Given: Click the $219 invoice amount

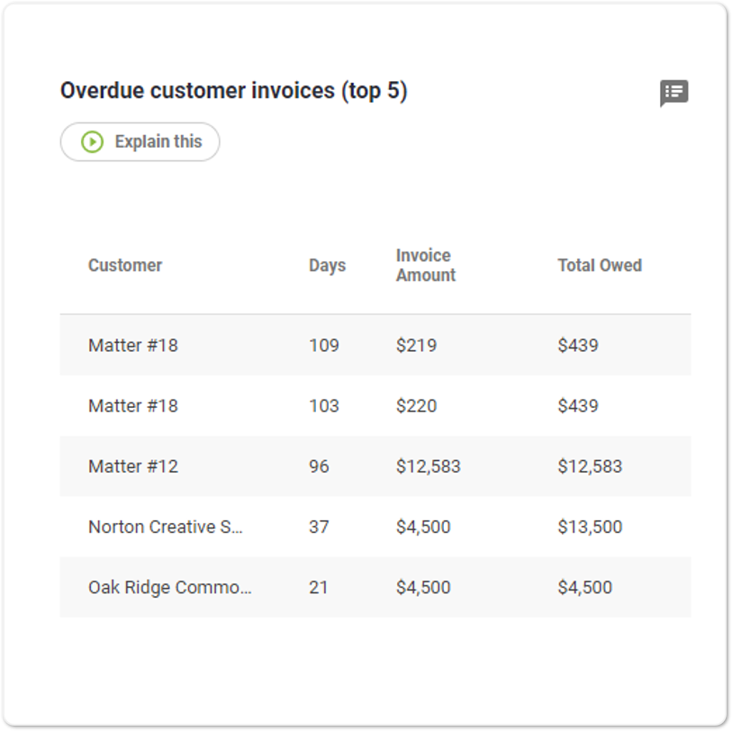Looking at the screenshot, I should [416, 345].
